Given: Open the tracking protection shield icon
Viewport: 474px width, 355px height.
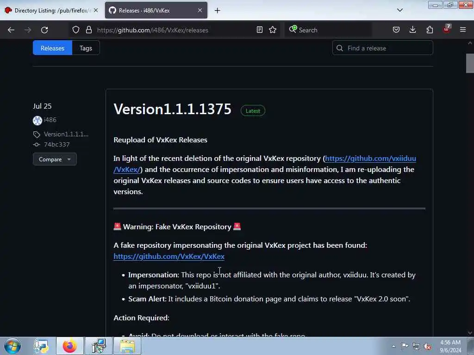Looking at the screenshot, I should click(76, 30).
